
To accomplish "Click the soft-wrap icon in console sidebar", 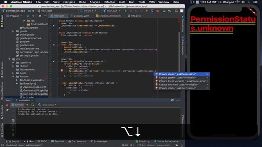I will 13,120.
